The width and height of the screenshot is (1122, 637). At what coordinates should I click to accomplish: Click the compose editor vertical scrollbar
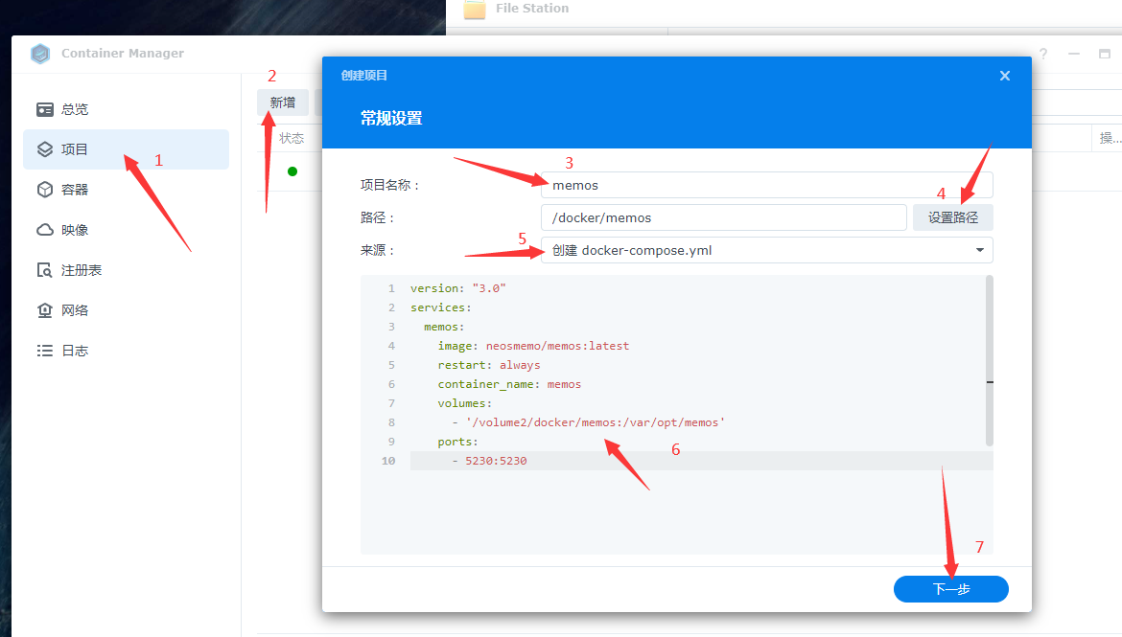[990, 361]
